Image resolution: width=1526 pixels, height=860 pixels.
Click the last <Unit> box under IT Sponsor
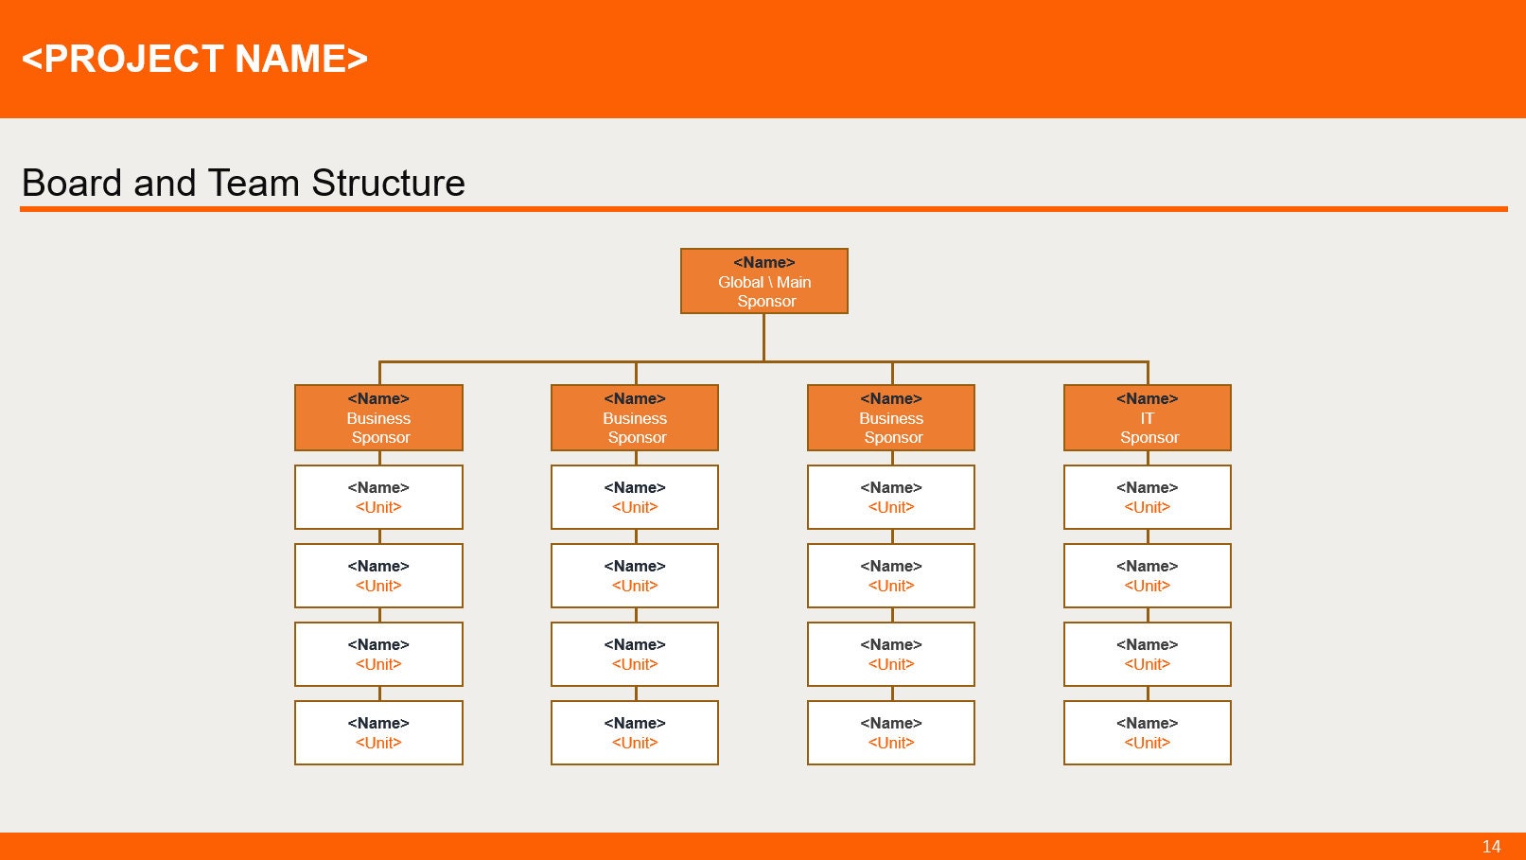pyautogui.click(x=1147, y=732)
